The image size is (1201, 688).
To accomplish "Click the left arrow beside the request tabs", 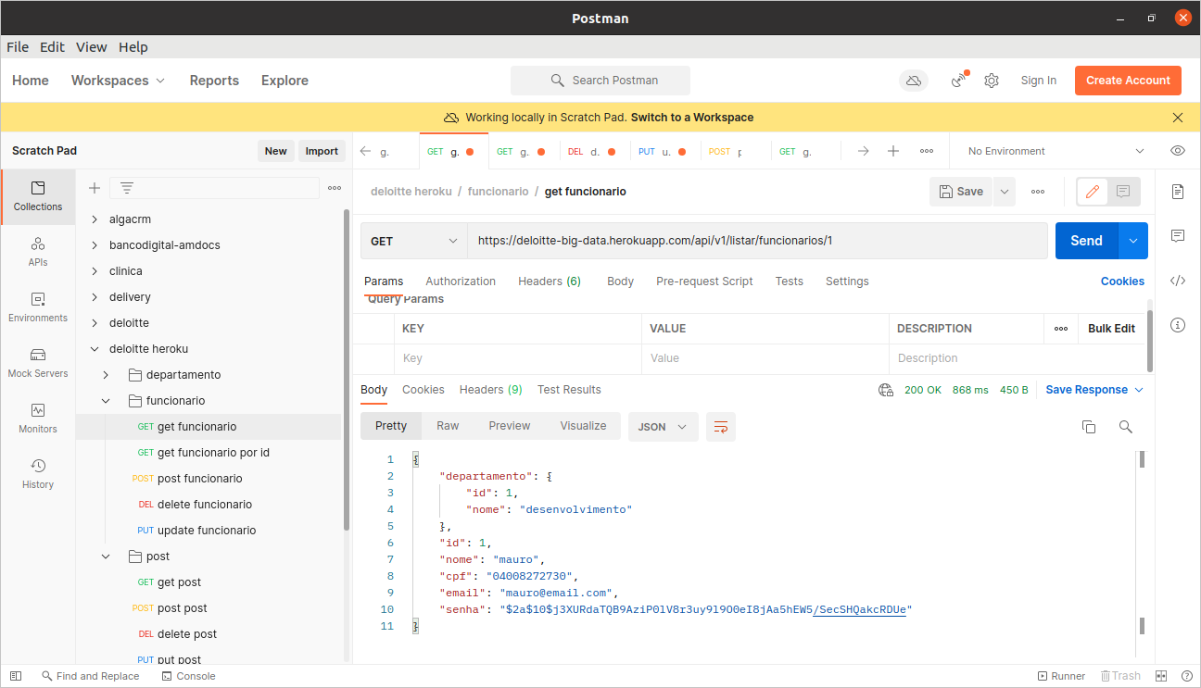I will tap(365, 151).
